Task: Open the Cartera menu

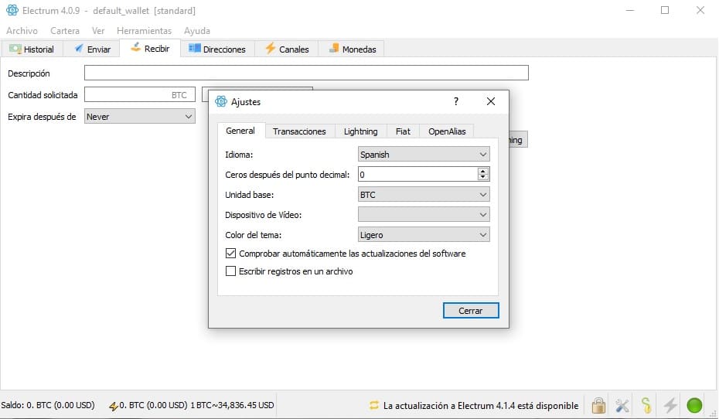Action: [65, 31]
